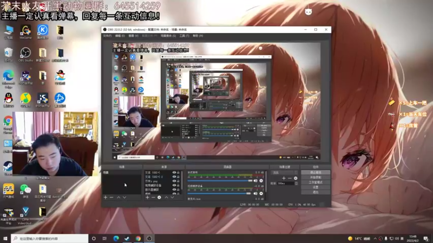Open 帮助(H) menu in OBS
This screenshot has width=433, height=243.
[198, 36]
